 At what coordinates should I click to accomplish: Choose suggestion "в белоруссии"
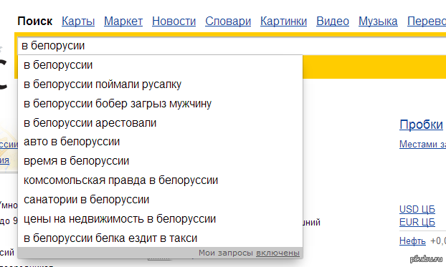click(160, 65)
